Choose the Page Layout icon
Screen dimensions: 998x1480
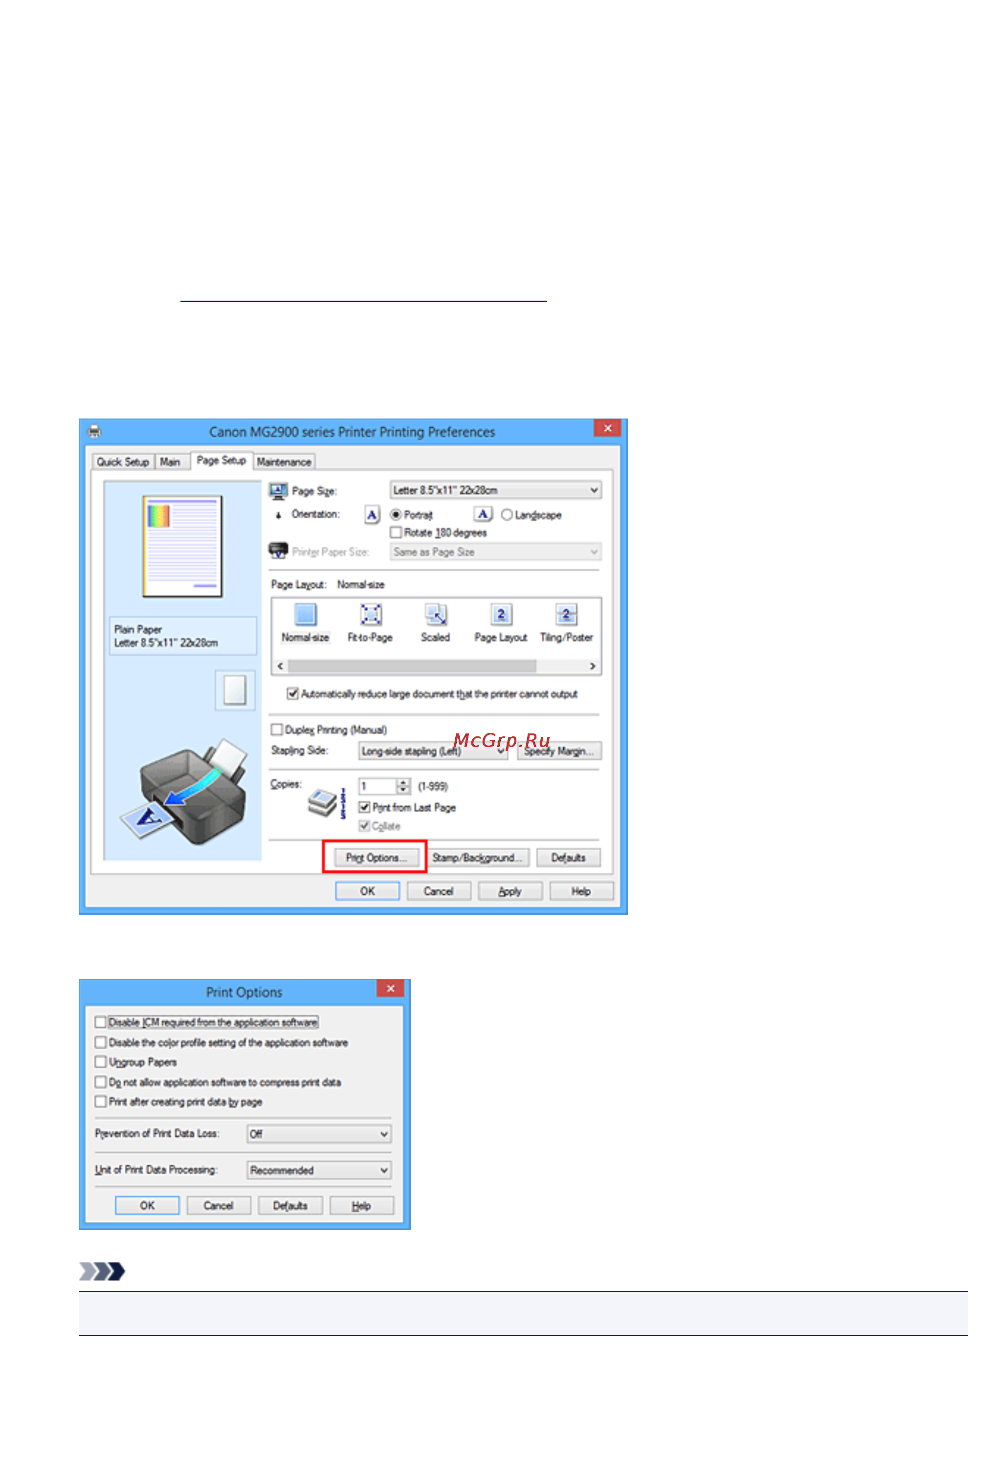(x=501, y=615)
